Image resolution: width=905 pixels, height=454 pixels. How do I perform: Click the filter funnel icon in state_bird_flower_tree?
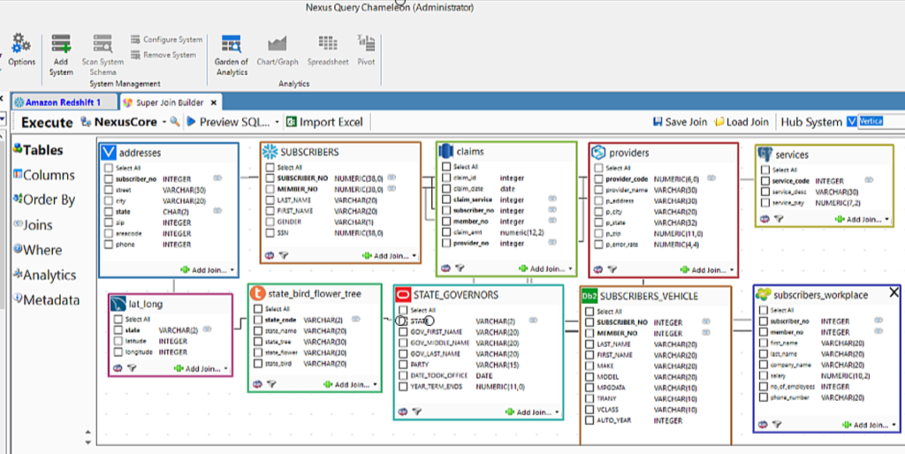pos(271,383)
